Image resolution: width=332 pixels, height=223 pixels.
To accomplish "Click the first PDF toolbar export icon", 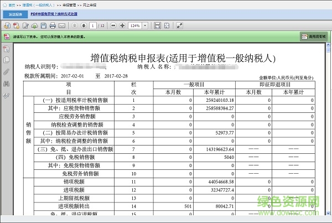I will 7,26.
